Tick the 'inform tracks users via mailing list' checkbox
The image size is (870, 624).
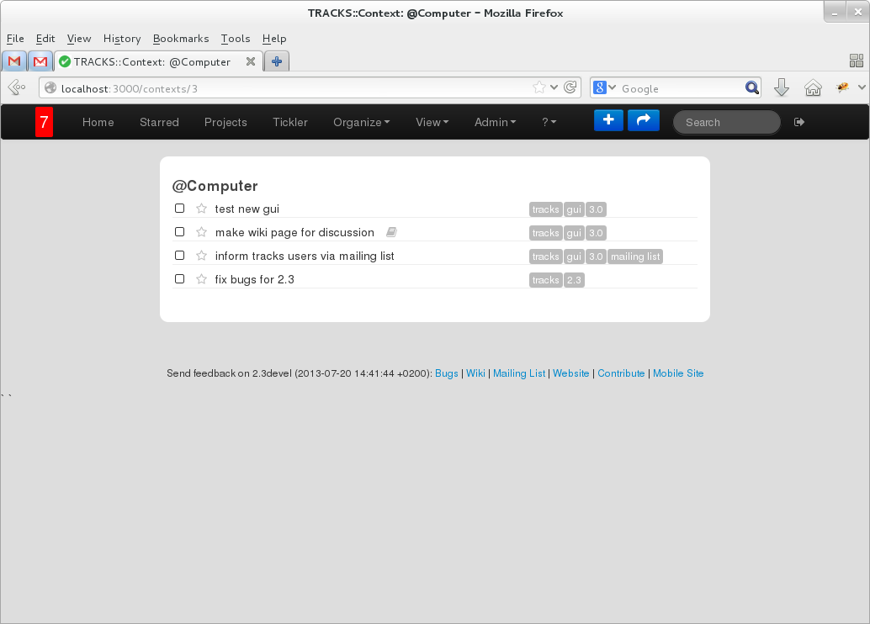click(x=179, y=256)
